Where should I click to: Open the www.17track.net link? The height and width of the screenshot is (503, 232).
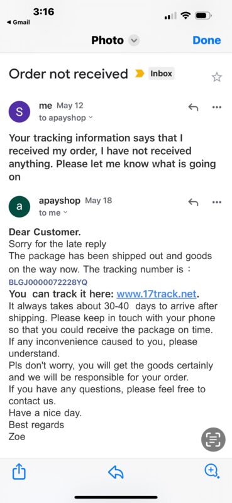point(157,294)
